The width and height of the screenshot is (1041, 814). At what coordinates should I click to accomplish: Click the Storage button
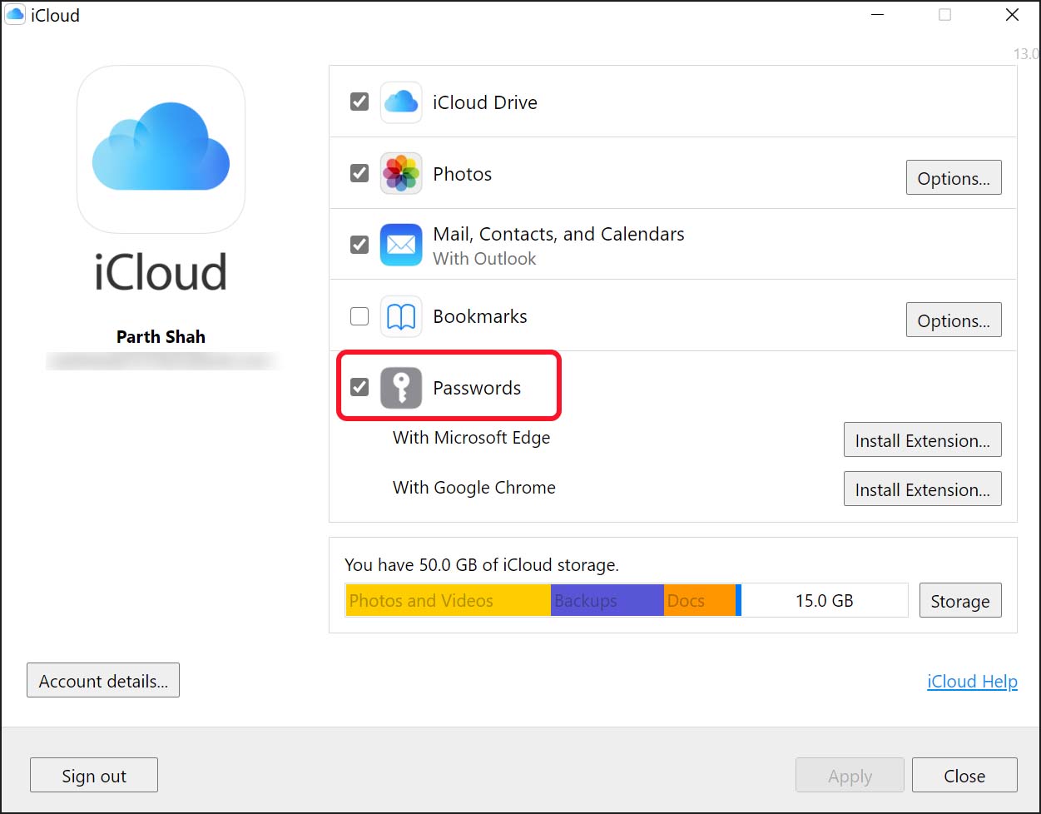tap(959, 601)
